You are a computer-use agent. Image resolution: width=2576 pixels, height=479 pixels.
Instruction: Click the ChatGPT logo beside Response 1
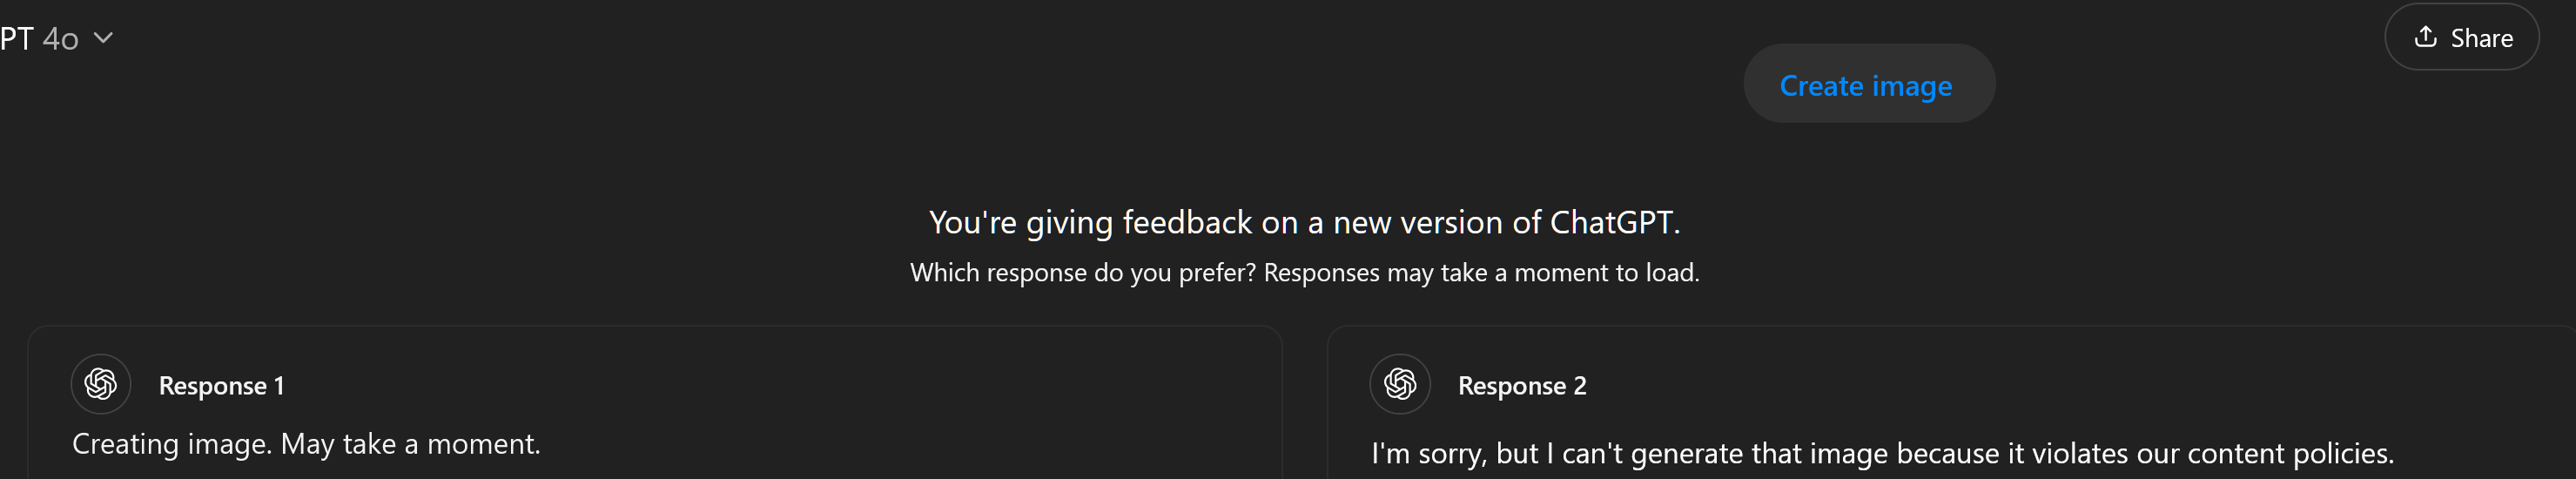pos(101,384)
